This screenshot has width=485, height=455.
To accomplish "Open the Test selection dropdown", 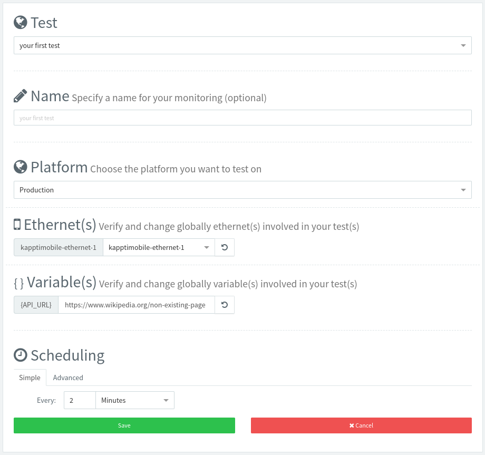I will tap(242, 45).
